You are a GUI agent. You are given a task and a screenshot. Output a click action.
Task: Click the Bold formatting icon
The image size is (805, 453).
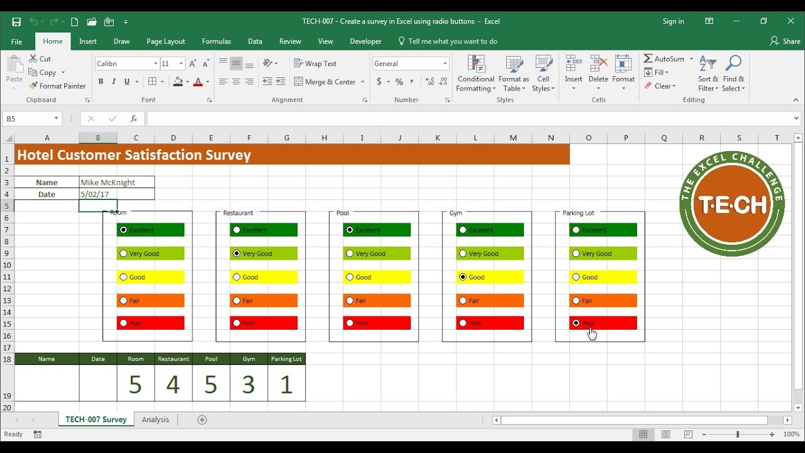pyautogui.click(x=101, y=82)
